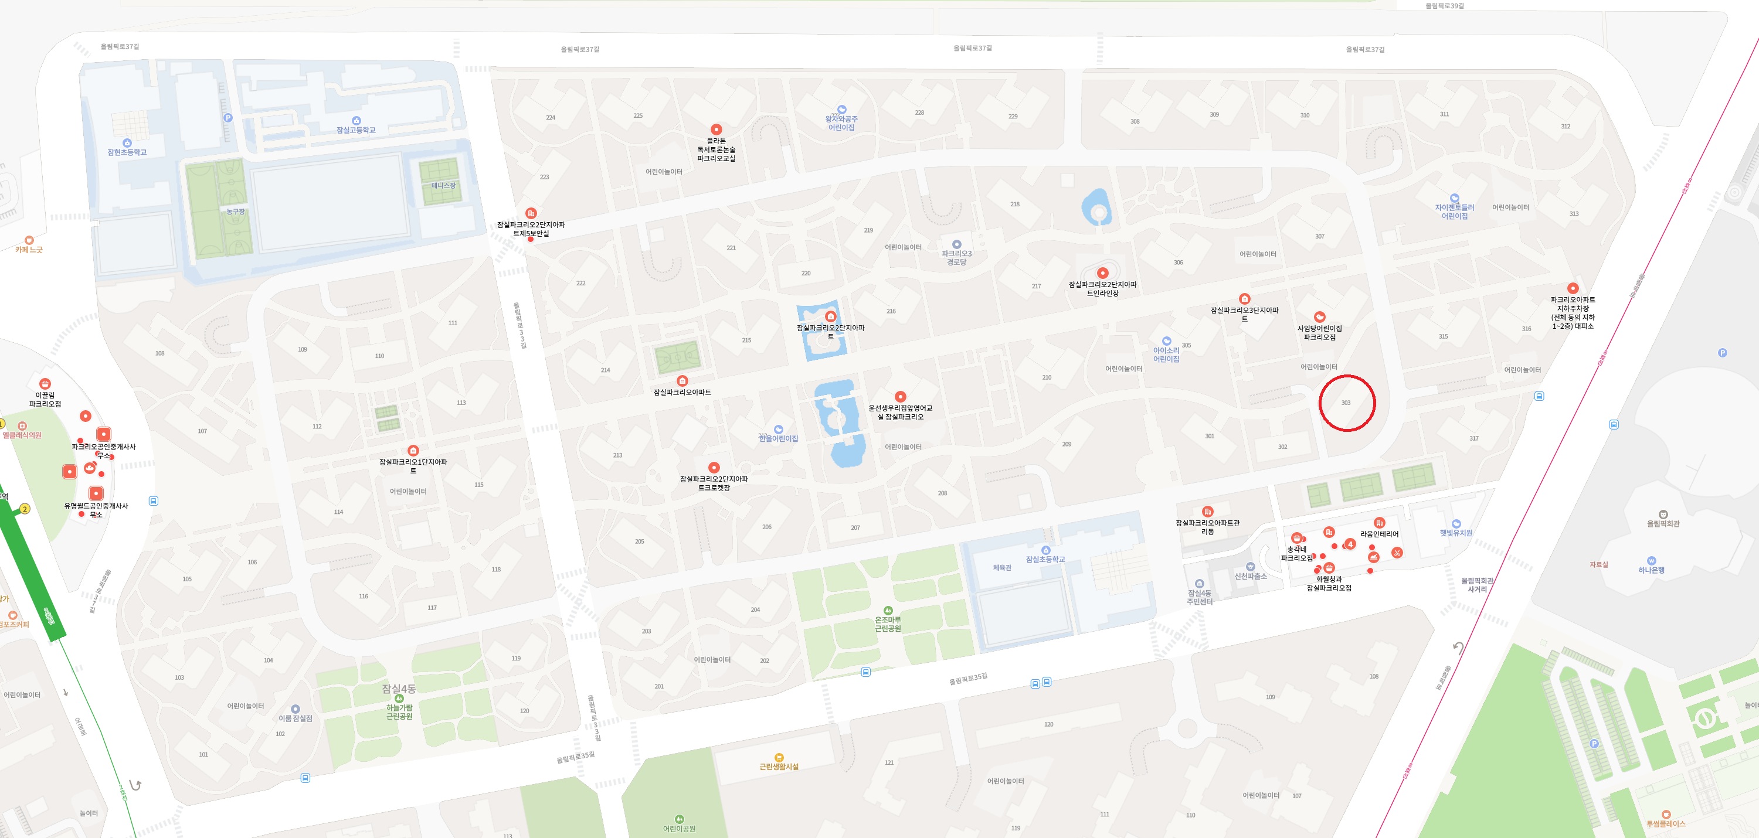The image size is (1759, 838).
Task: Select the 햇빛유치원 kindergarten marker
Action: tap(1456, 524)
